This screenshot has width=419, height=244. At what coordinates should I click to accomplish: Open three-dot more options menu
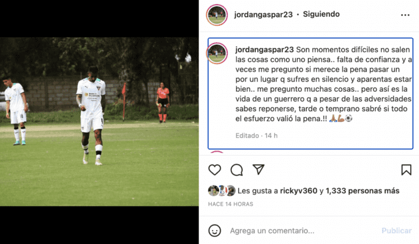(x=405, y=15)
